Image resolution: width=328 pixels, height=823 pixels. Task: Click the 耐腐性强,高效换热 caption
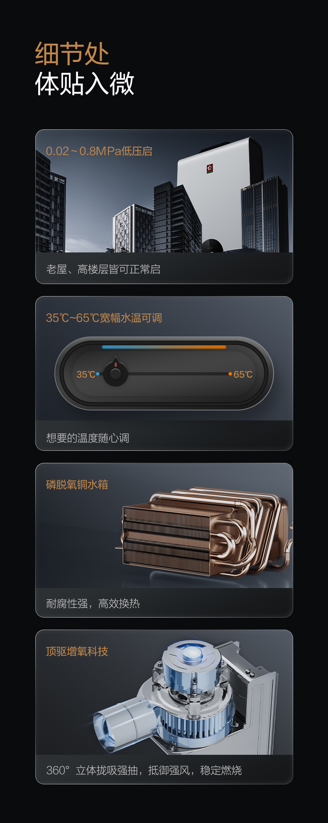(x=93, y=603)
